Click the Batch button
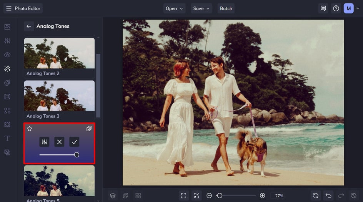The image size is (363, 202). click(x=226, y=8)
